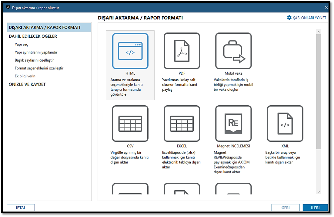The image size is (334, 217).
Task: Open DAHİL EDİLECEK ÖĞELER section
Action: pyautogui.click(x=33, y=36)
